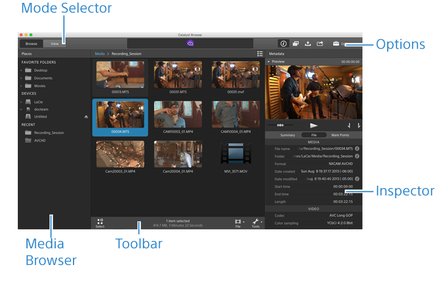Screen dimensions: 436x288
Task: Collapse the Preview section triangle
Action: point(268,61)
